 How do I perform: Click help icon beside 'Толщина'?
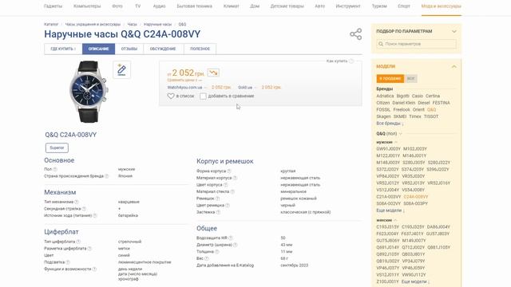pos(216,252)
